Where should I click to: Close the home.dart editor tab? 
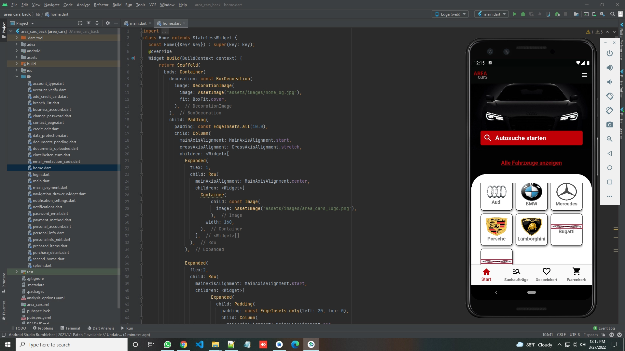pyautogui.click(x=184, y=23)
